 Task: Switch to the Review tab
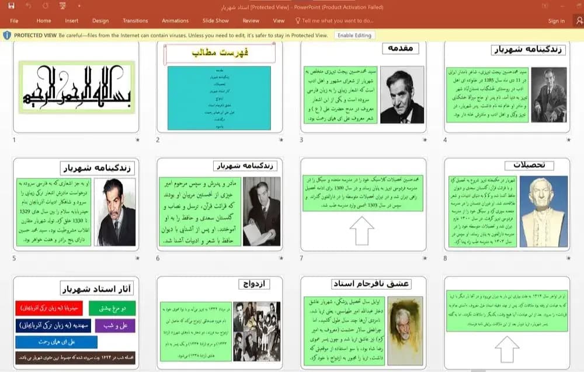coord(251,21)
